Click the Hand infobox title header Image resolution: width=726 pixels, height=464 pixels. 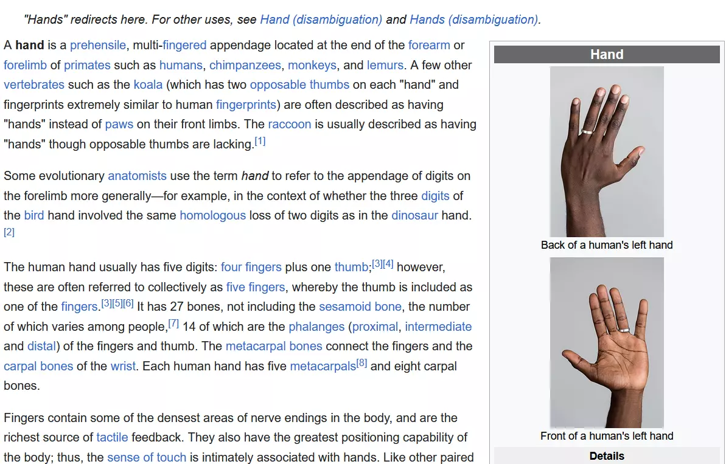click(x=607, y=54)
